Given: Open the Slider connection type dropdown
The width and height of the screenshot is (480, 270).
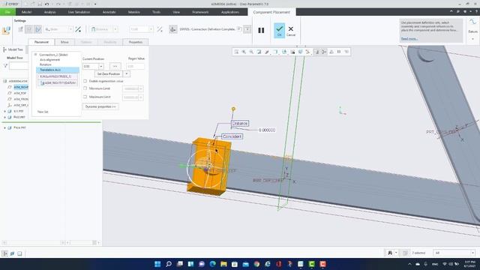Looking at the screenshot, I should click(x=70, y=29).
